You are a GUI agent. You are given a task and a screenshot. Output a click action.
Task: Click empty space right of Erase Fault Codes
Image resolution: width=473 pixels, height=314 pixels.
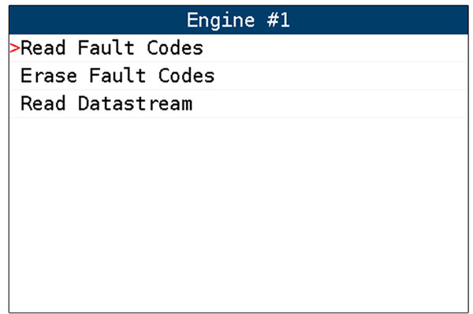341,76
